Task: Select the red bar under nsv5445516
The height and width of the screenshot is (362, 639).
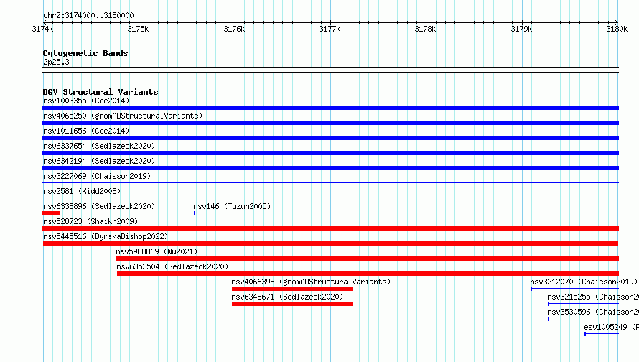Action: pos(330,243)
